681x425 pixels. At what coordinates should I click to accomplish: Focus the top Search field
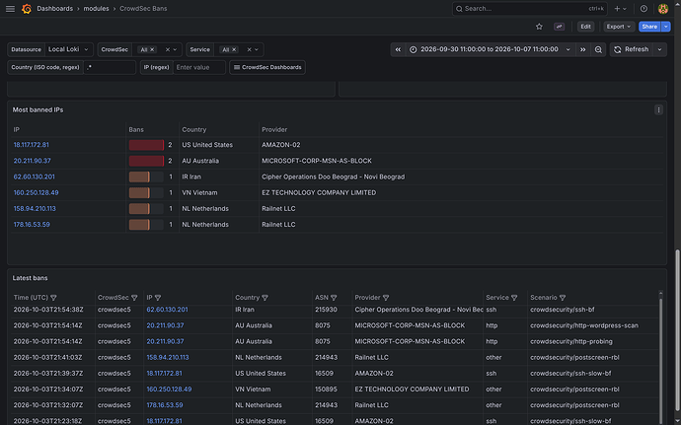pyautogui.click(x=530, y=9)
